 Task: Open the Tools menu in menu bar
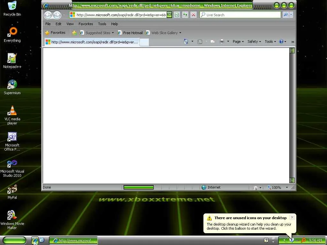point(102,24)
